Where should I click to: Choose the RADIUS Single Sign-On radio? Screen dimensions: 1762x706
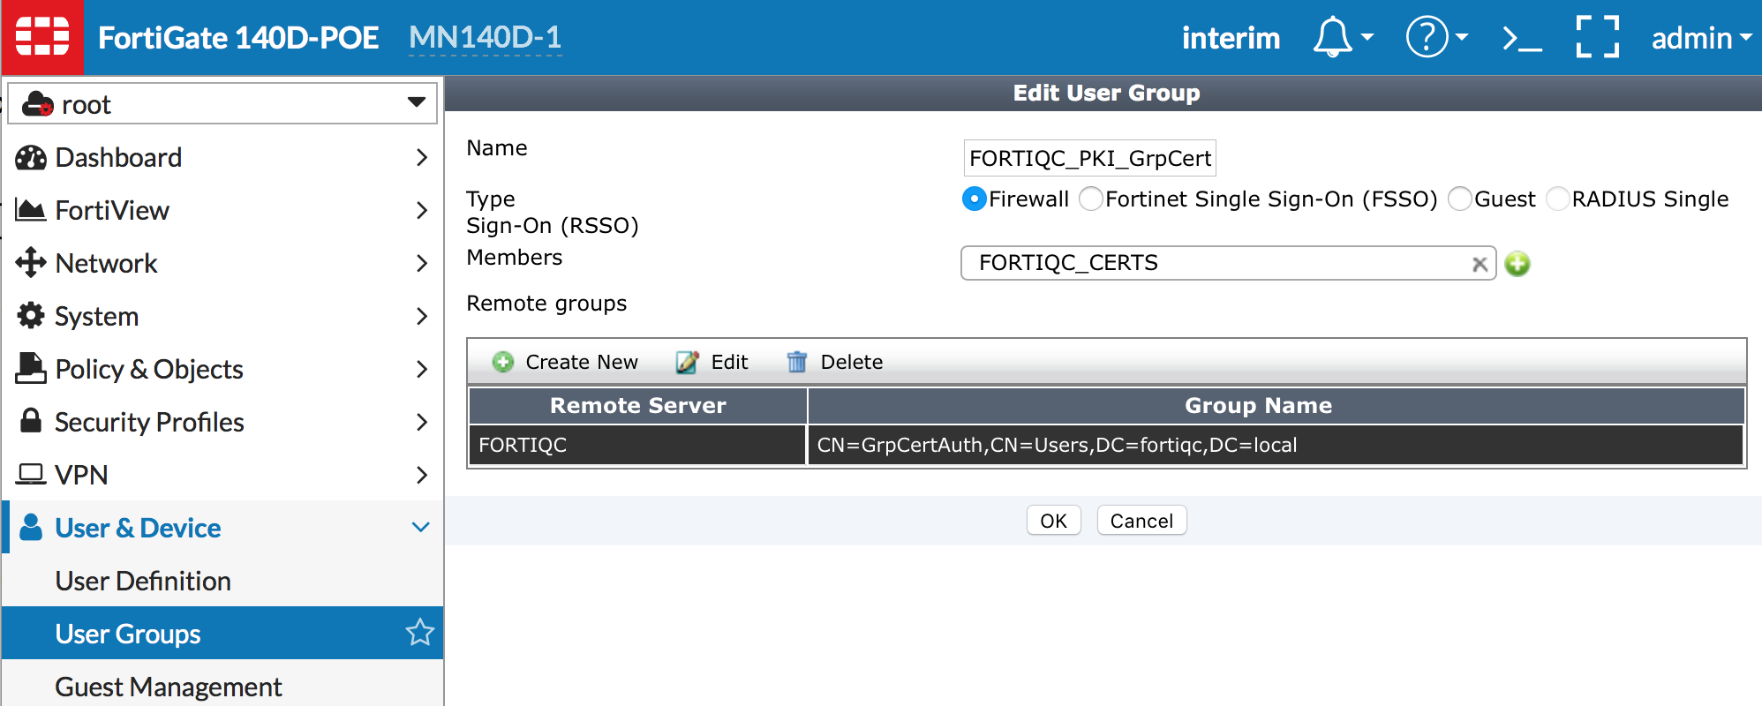click(1558, 199)
